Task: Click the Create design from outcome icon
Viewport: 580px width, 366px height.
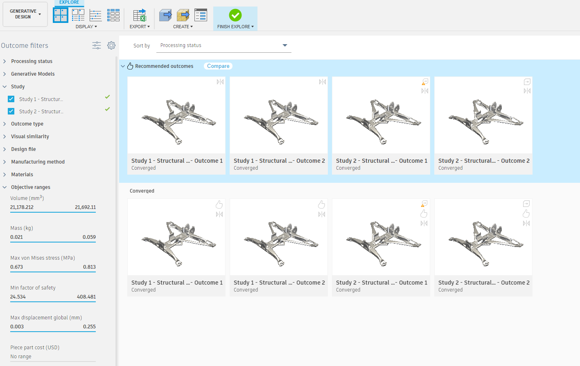Action: pos(165,15)
